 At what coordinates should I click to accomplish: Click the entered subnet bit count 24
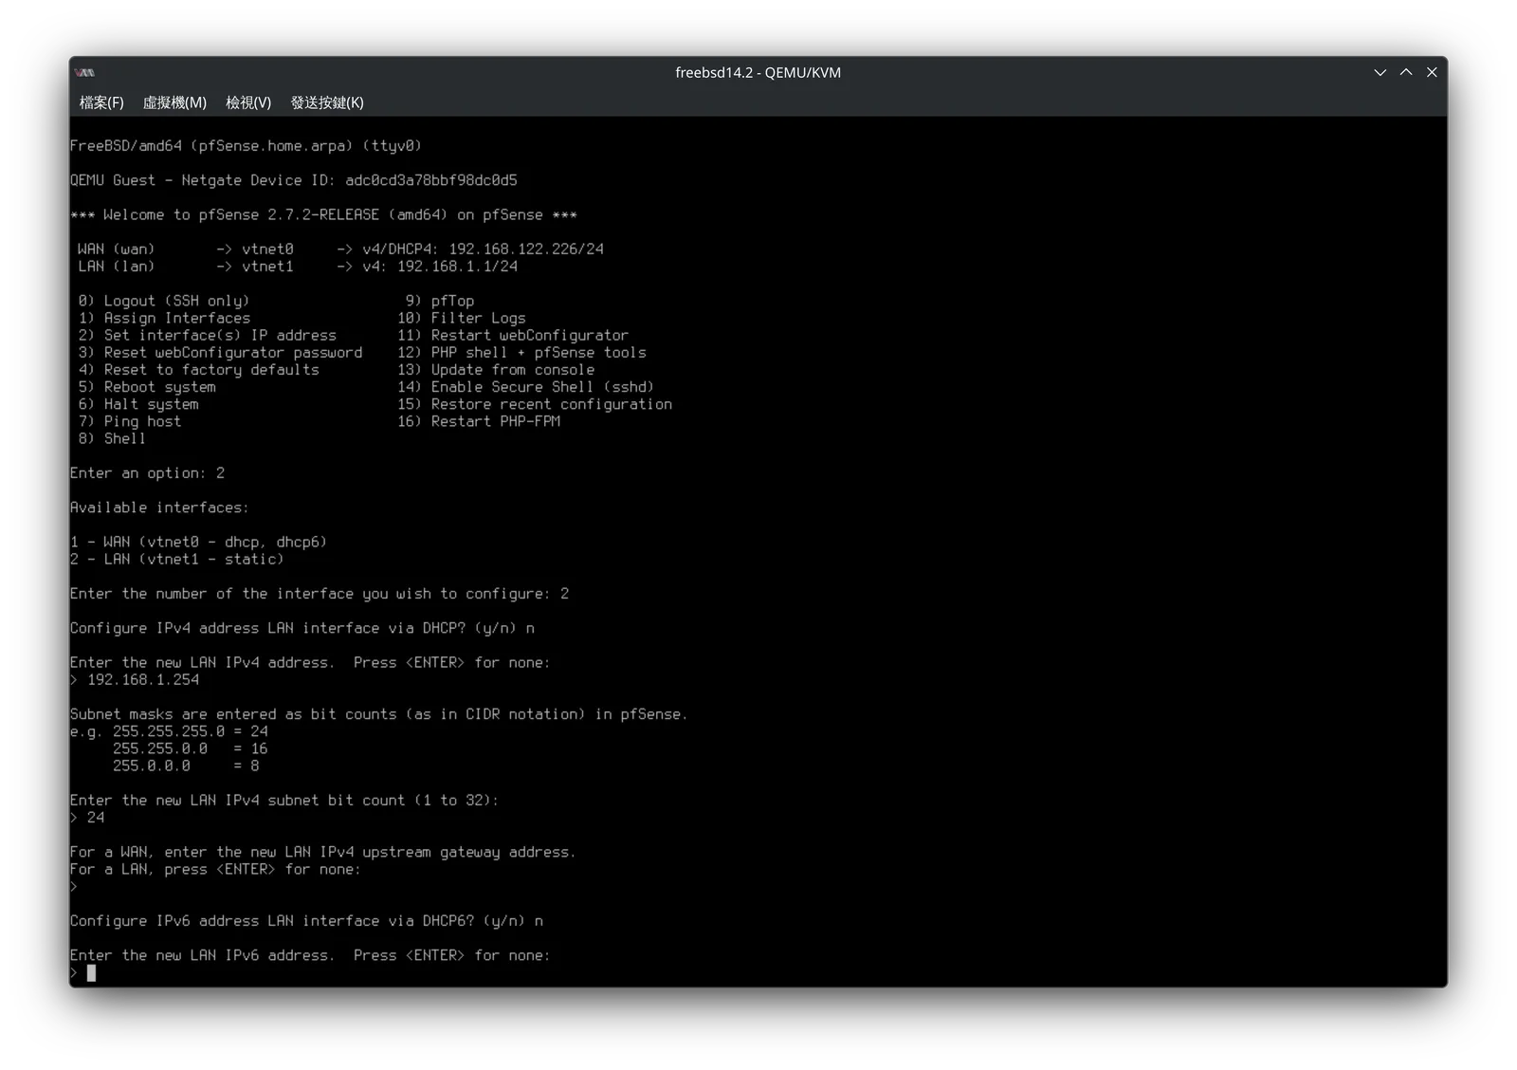point(96,818)
